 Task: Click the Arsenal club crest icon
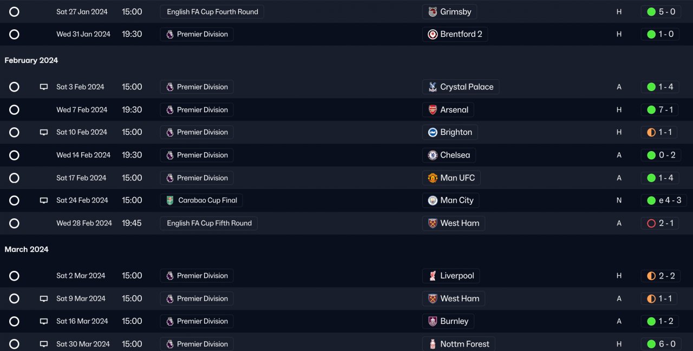click(433, 110)
